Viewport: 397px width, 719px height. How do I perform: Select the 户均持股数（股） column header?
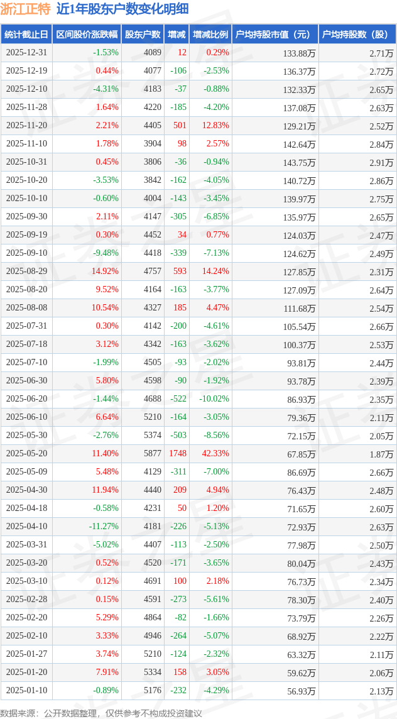(x=357, y=35)
